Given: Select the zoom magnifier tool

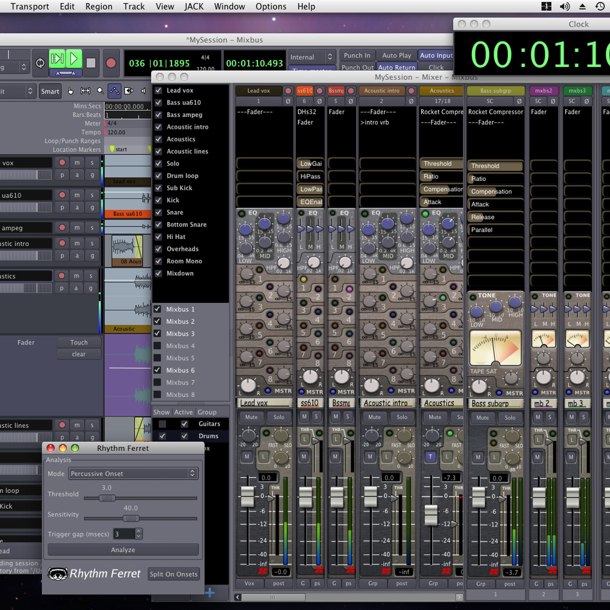Looking at the screenshot, I should tap(100, 91).
